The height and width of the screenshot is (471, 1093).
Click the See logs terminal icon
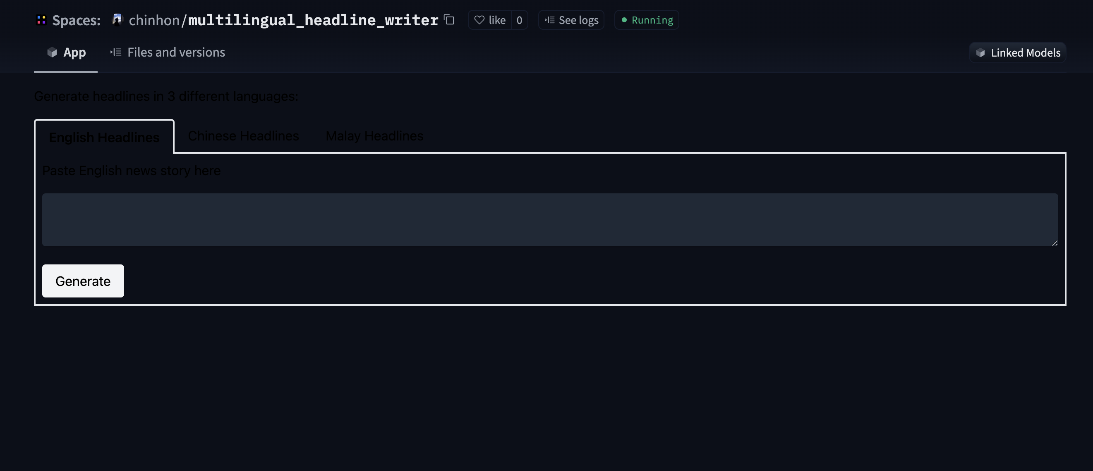(549, 19)
